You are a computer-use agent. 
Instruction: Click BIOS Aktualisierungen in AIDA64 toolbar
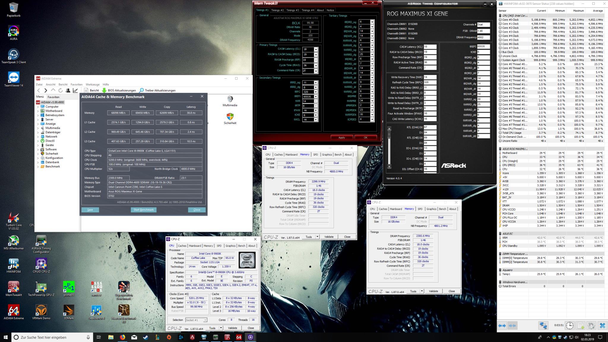(119, 90)
